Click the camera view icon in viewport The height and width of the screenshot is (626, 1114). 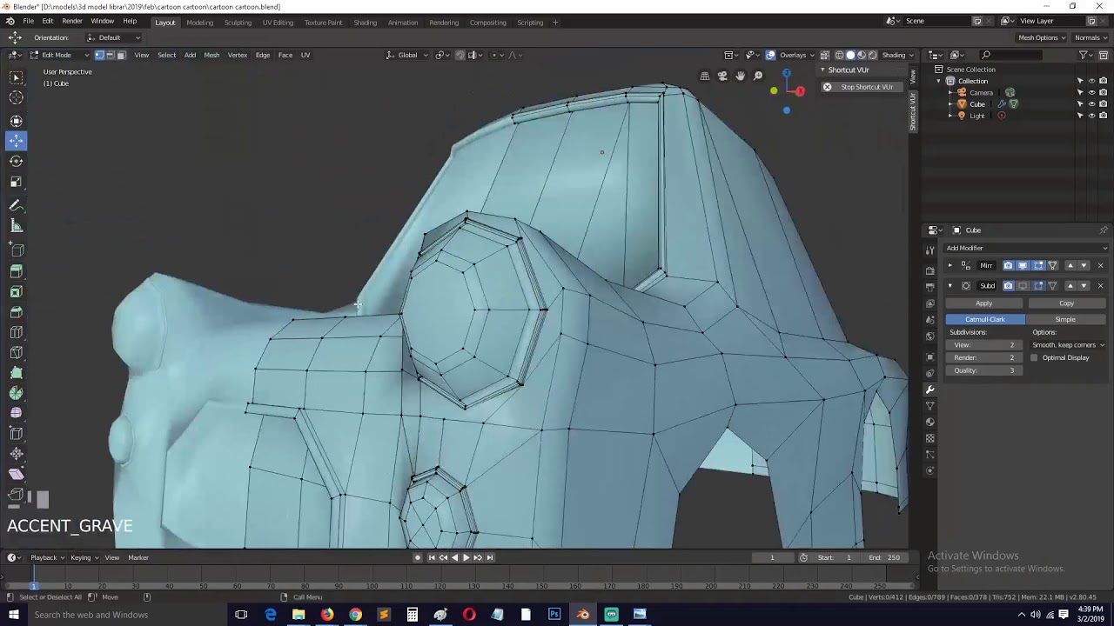[722, 77]
